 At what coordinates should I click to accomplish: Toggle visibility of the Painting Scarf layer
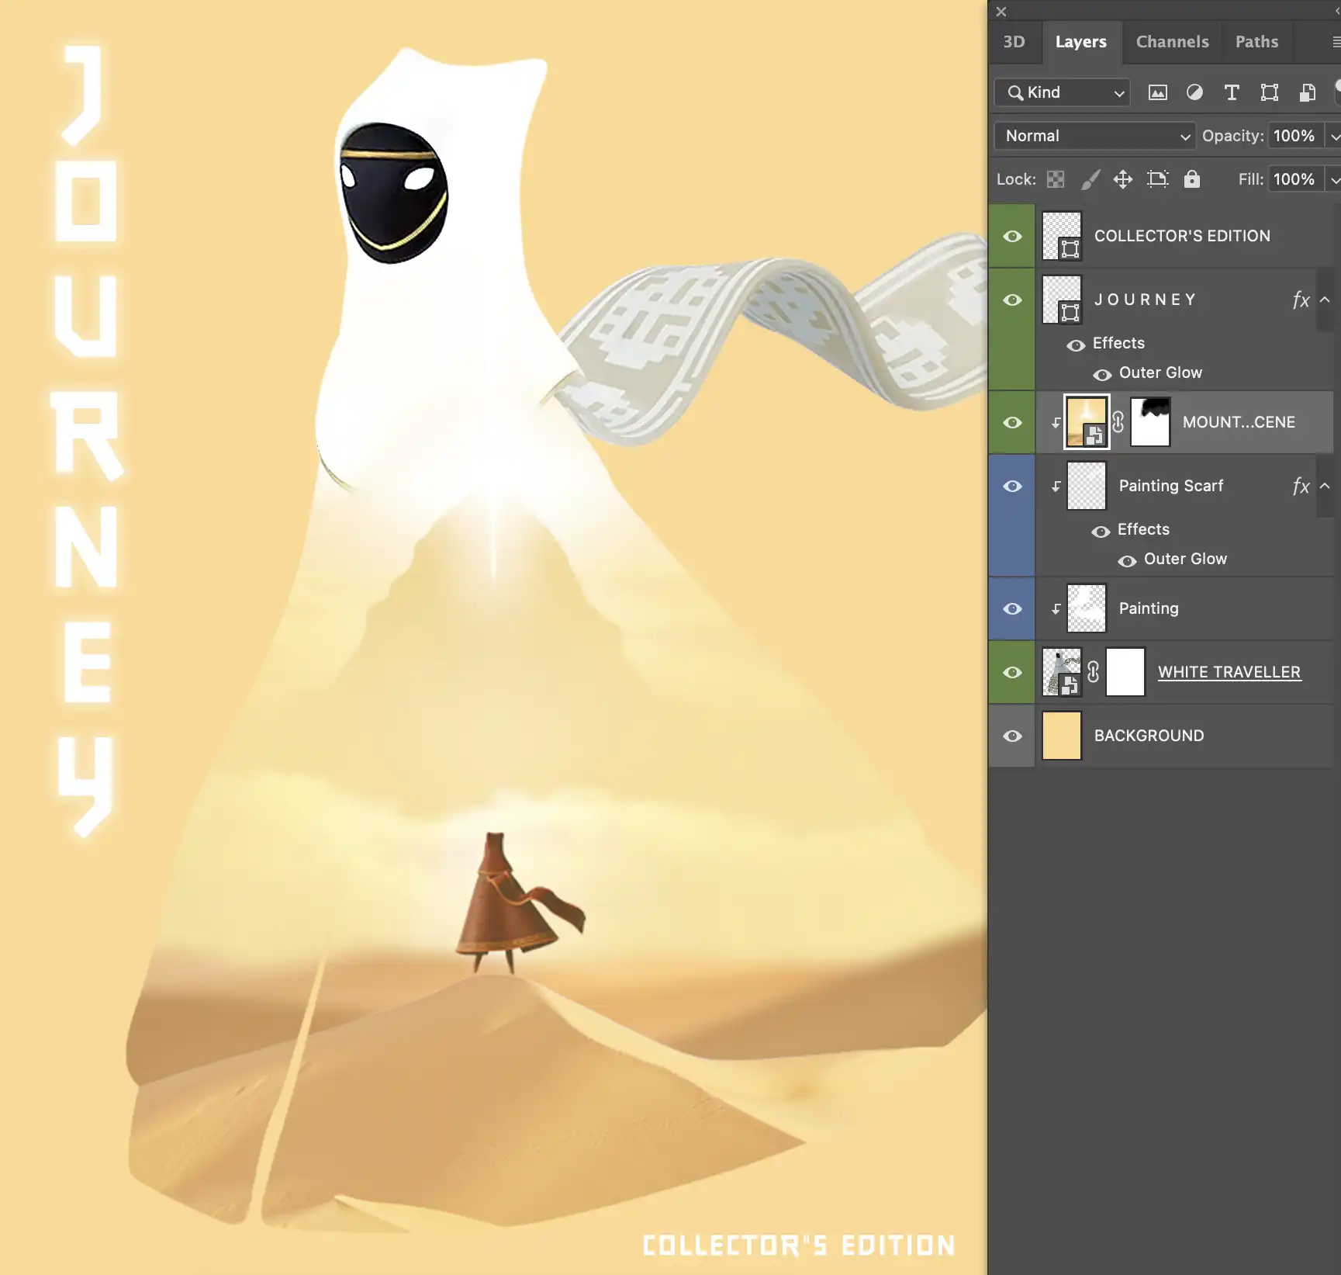point(1011,487)
